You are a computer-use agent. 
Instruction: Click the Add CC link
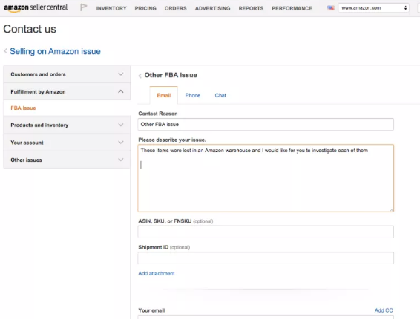pos(384,310)
